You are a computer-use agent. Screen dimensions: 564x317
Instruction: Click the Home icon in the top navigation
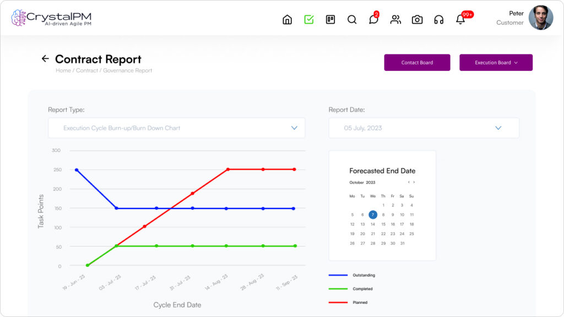(287, 19)
